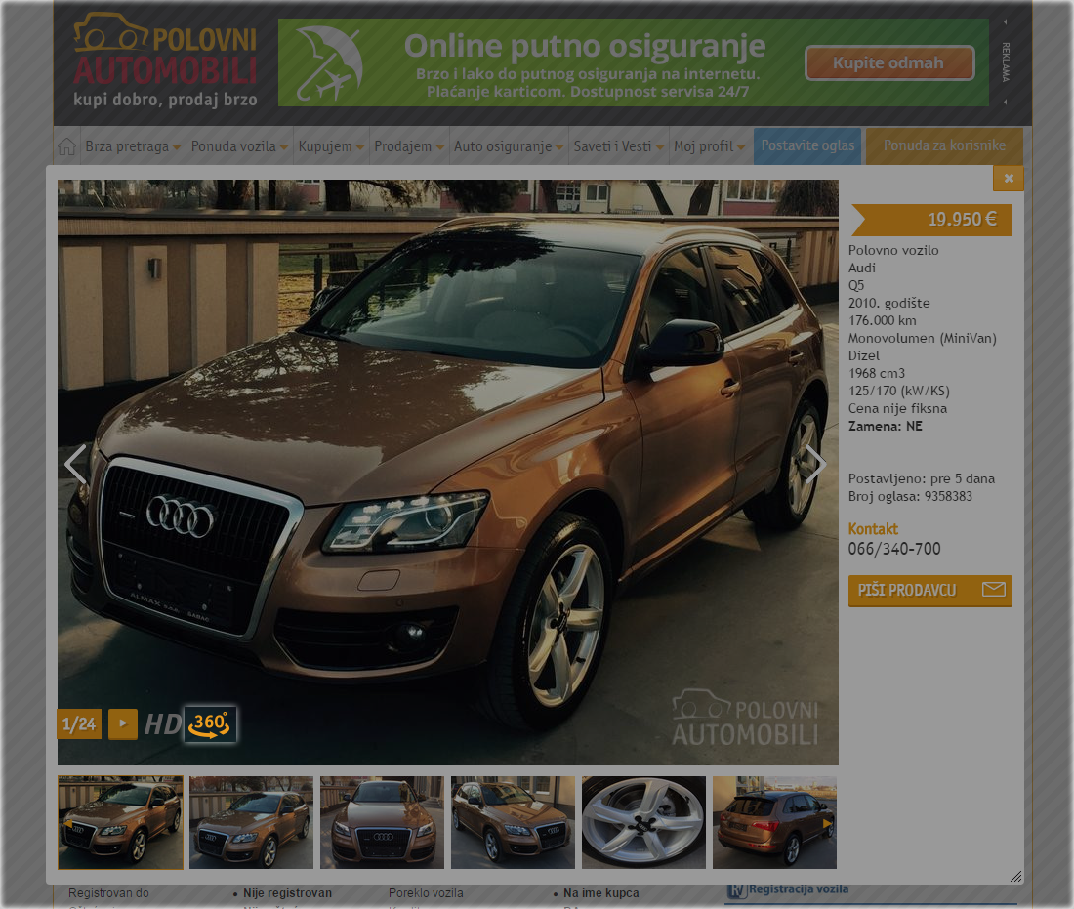Go to previous photo with left arrow

75,465
